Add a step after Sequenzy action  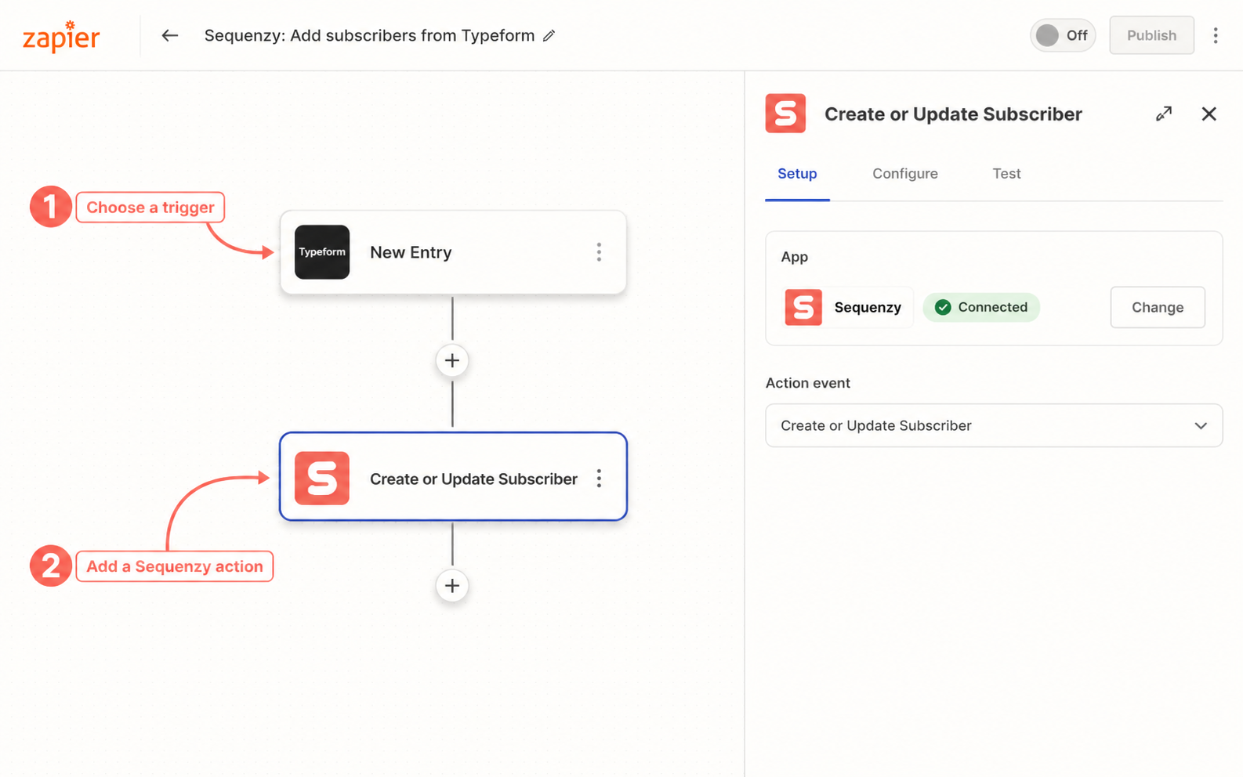452,585
